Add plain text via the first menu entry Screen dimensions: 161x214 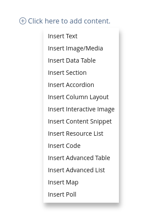tap(81, 36)
